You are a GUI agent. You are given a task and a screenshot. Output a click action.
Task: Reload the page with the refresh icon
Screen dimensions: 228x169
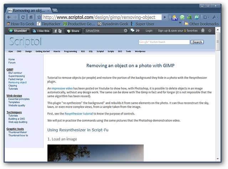click(23, 17)
